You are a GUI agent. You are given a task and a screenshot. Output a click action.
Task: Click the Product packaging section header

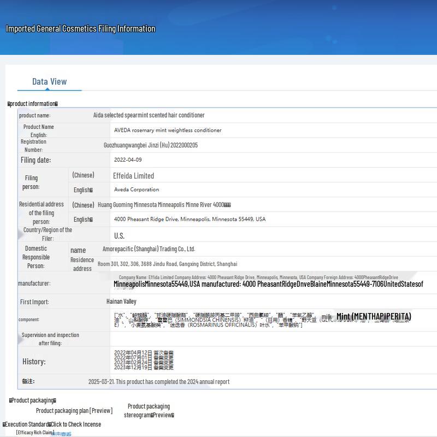(33, 400)
